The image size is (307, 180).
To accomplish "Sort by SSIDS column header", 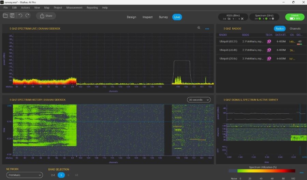I will click(x=246, y=35).
